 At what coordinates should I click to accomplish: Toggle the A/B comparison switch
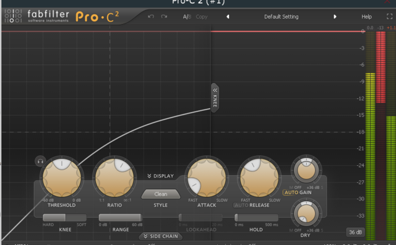click(187, 17)
